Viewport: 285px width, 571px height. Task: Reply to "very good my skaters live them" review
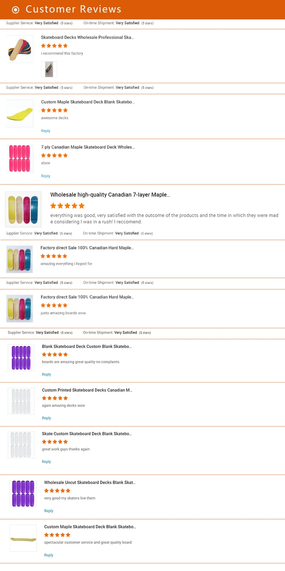point(49,511)
